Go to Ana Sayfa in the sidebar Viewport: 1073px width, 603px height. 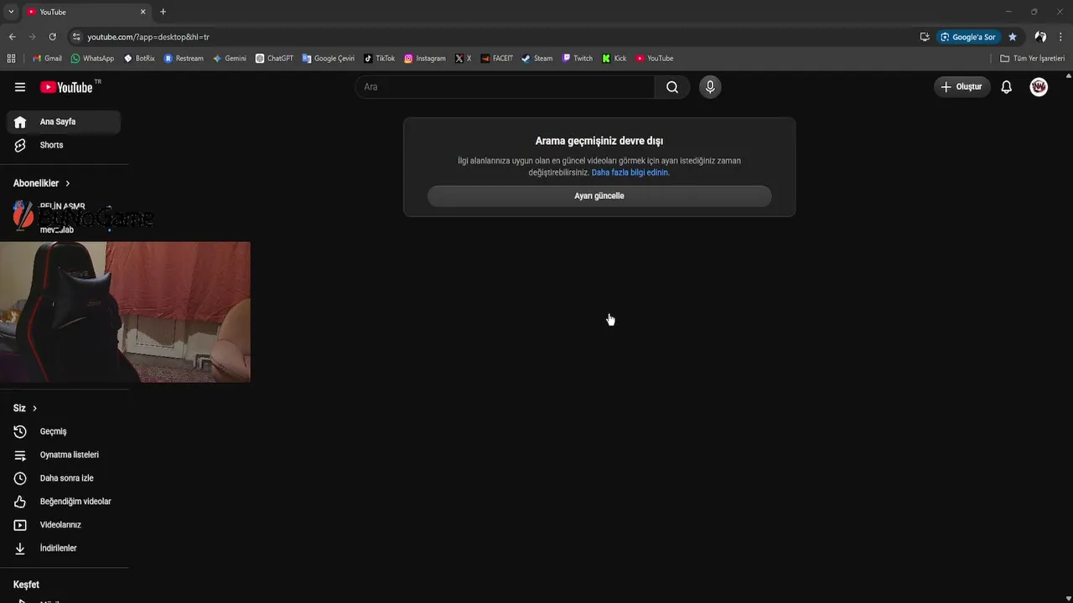(x=64, y=121)
